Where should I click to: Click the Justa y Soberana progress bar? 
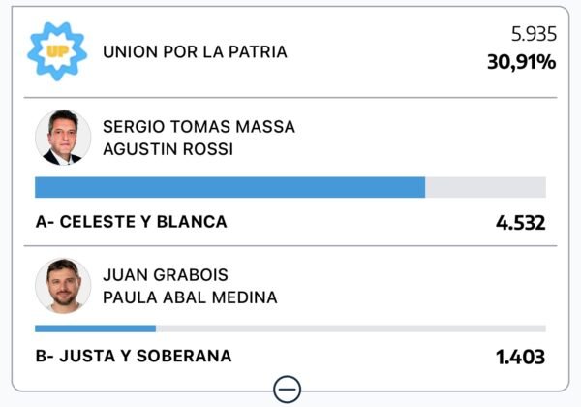pyautogui.click(x=290, y=329)
